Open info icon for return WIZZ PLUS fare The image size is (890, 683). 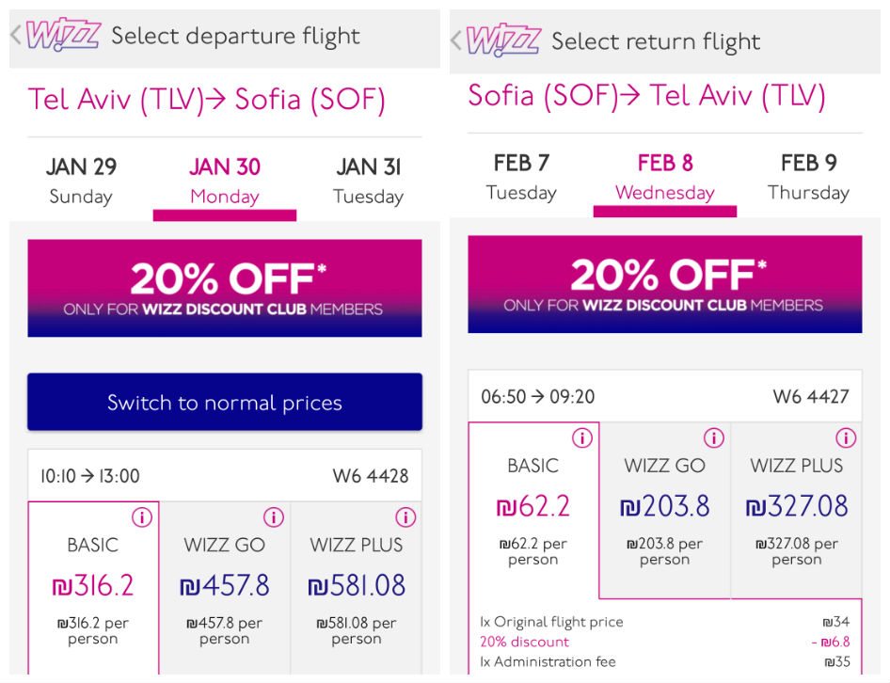click(846, 437)
